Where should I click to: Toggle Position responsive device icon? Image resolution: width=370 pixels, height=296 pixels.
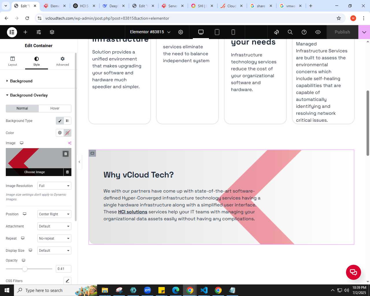click(25, 214)
